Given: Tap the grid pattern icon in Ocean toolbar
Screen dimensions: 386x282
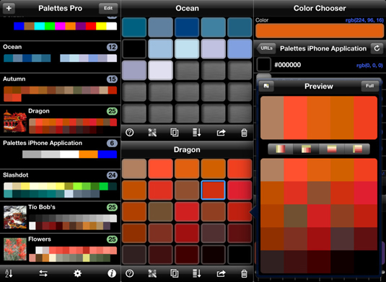Looking at the screenshot, I should coord(152,133).
